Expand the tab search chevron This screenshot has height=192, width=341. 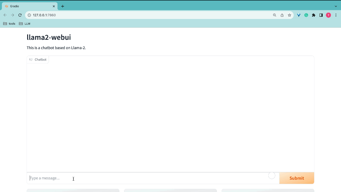[336, 6]
